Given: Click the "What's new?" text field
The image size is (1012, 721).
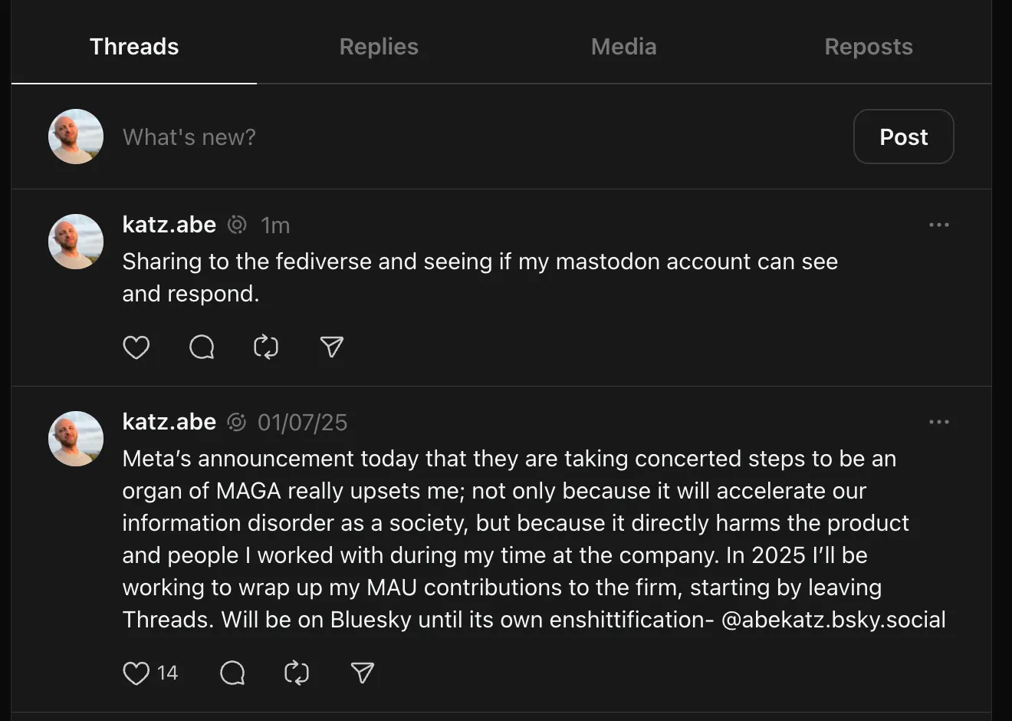Looking at the screenshot, I should pos(189,137).
